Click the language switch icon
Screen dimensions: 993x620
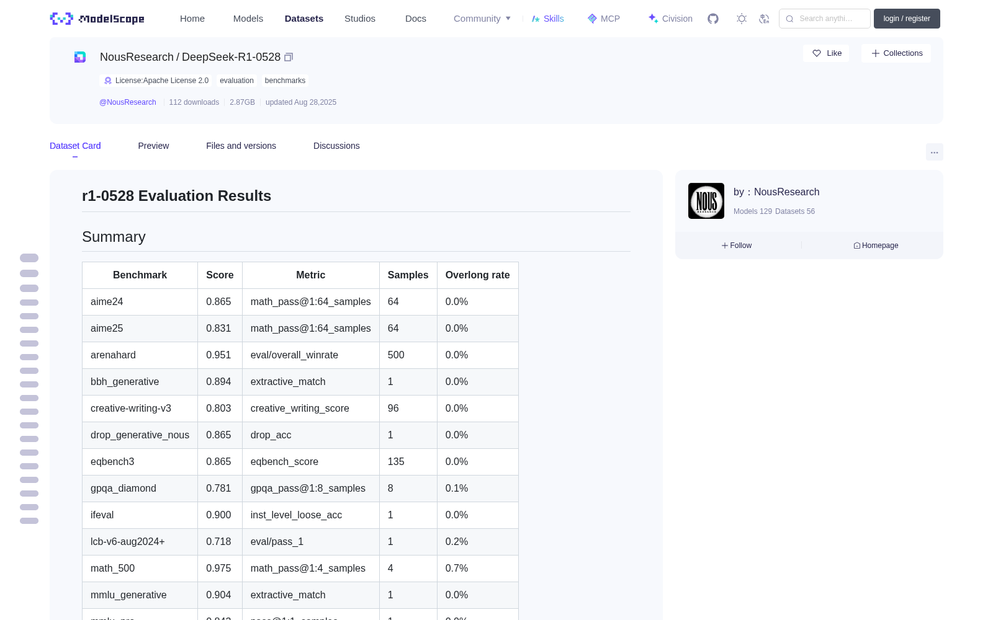pyautogui.click(x=764, y=19)
